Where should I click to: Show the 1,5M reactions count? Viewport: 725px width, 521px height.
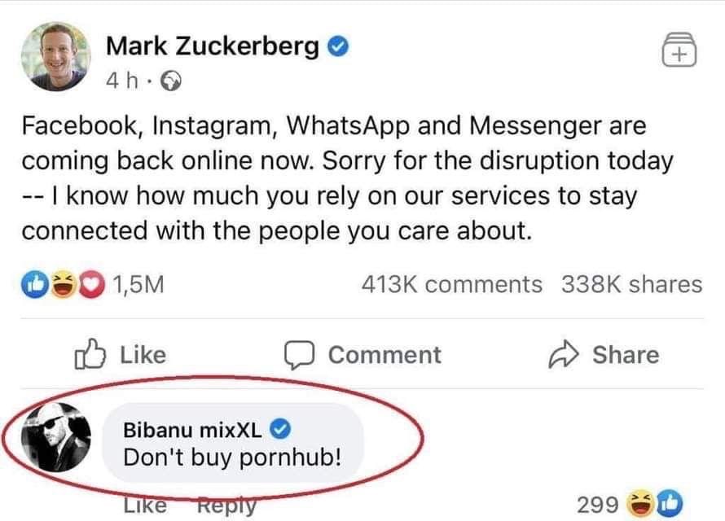click(138, 284)
